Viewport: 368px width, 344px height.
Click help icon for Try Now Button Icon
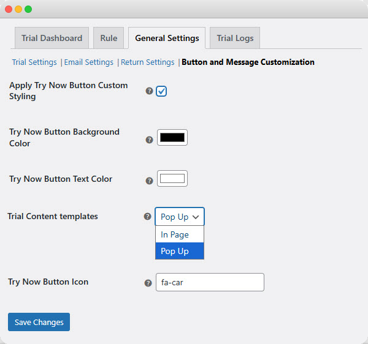point(148,283)
